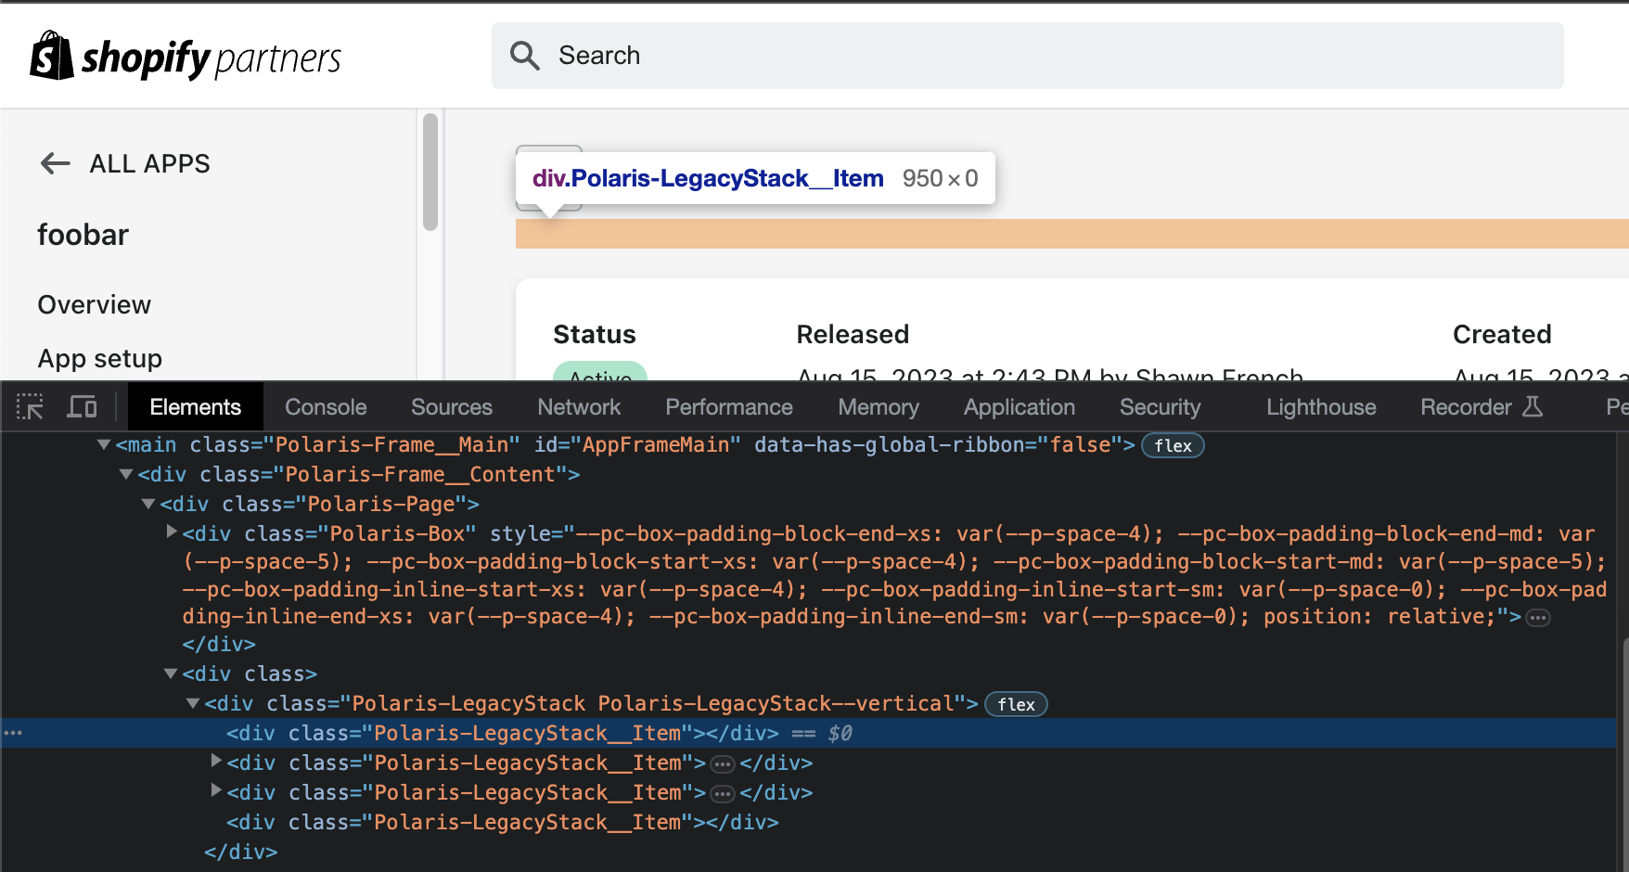Select the inspect element cursor icon
1629x872 pixels.
point(30,406)
